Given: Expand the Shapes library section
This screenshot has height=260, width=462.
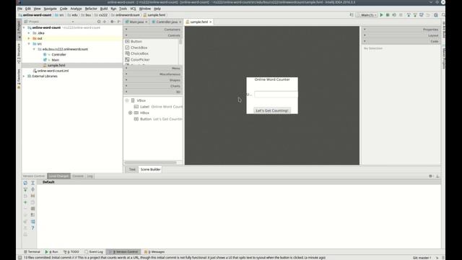Looking at the screenshot, I should [152, 80].
